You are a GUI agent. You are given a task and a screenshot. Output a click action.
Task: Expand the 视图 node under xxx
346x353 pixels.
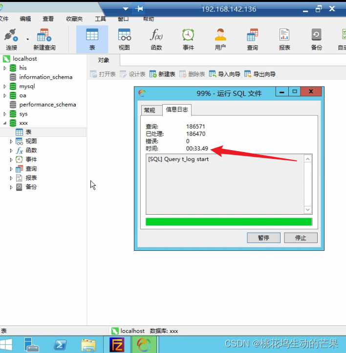pos(11,141)
